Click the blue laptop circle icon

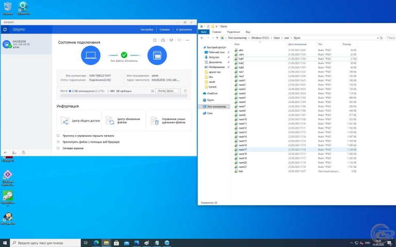[x=91, y=55]
